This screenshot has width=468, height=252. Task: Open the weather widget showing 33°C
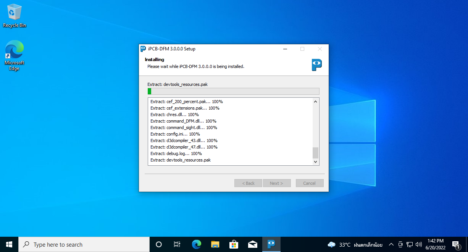pos(355,244)
